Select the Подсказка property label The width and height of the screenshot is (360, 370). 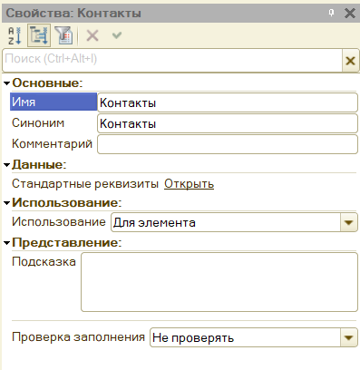[x=44, y=262]
